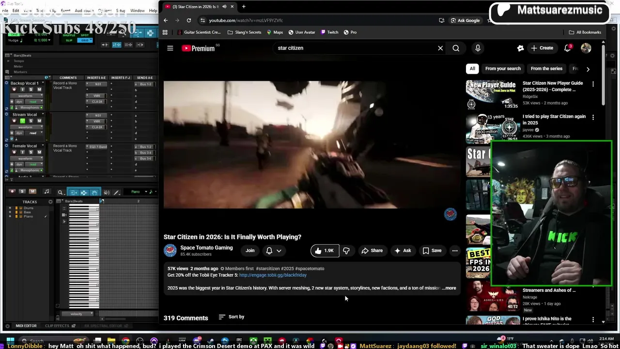Select the Pencil tool in MIDI editor
The width and height of the screenshot is (620, 349).
coord(116,192)
